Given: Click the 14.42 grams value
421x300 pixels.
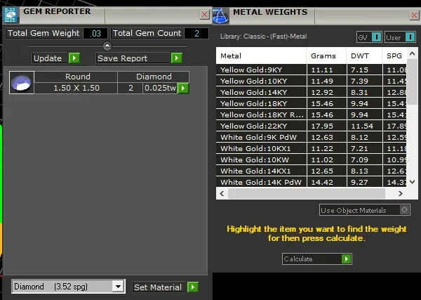Looking at the screenshot, I should [322, 182].
